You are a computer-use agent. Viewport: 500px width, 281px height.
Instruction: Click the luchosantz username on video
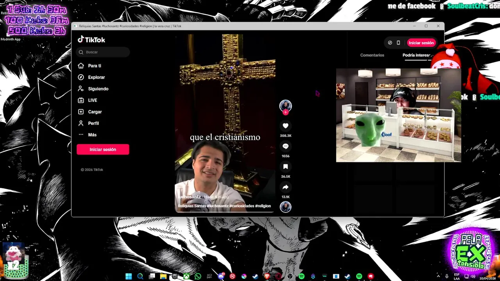[189, 197]
